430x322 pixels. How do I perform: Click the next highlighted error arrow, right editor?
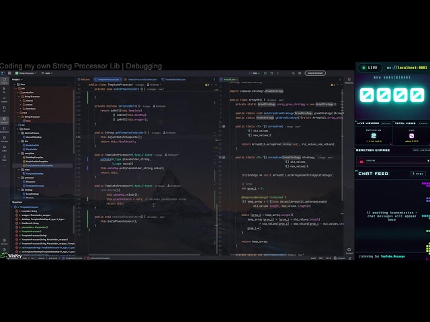coord(341,85)
